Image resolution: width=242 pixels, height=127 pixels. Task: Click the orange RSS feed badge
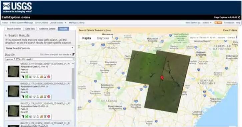[218, 23]
